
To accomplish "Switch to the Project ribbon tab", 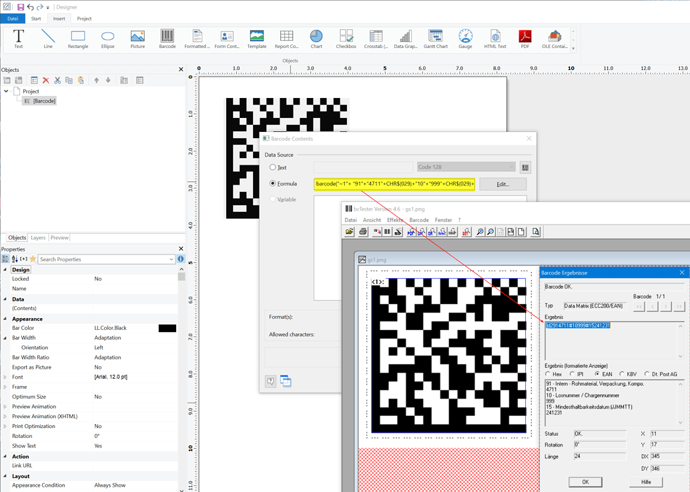I will (83, 18).
